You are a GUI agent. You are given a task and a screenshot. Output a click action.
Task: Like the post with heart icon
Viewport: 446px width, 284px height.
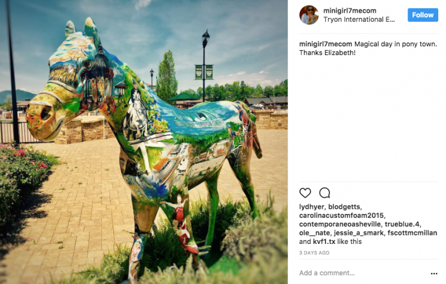pos(305,193)
